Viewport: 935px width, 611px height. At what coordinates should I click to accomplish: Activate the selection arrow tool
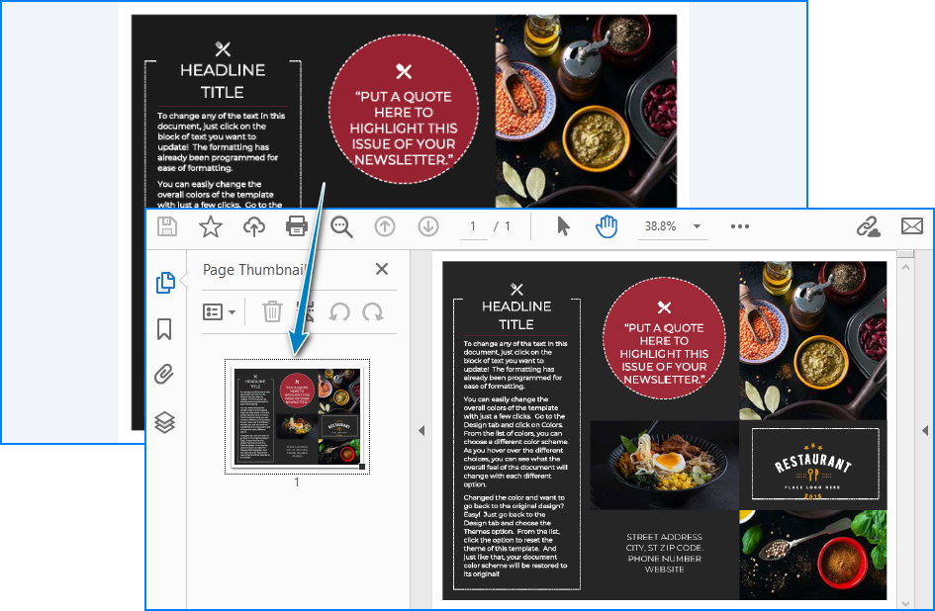pyautogui.click(x=562, y=226)
